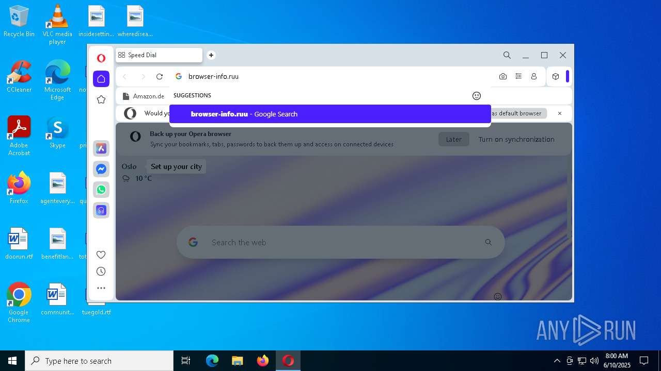661x371 pixels.
Task: Show browsing history clock icon
Action: [101, 272]
